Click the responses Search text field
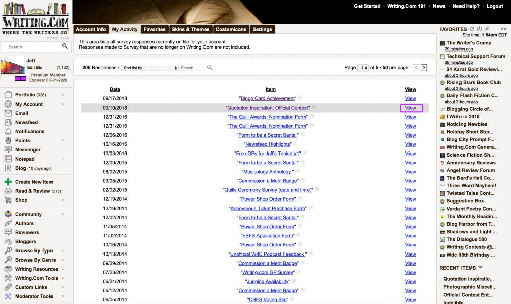This screenshot has height=304, width=511. click(192, 68)
